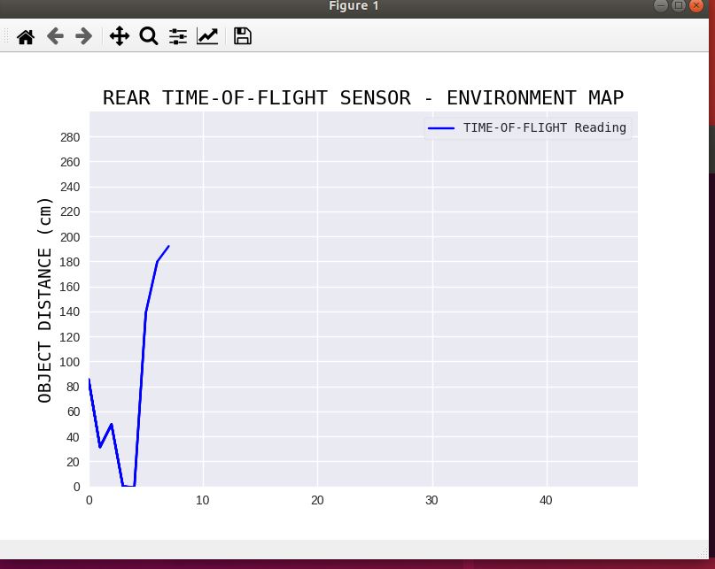This screenshot has height=569, width=715.
Task: Click y-axis tick label 200
Action: point(70,237)
